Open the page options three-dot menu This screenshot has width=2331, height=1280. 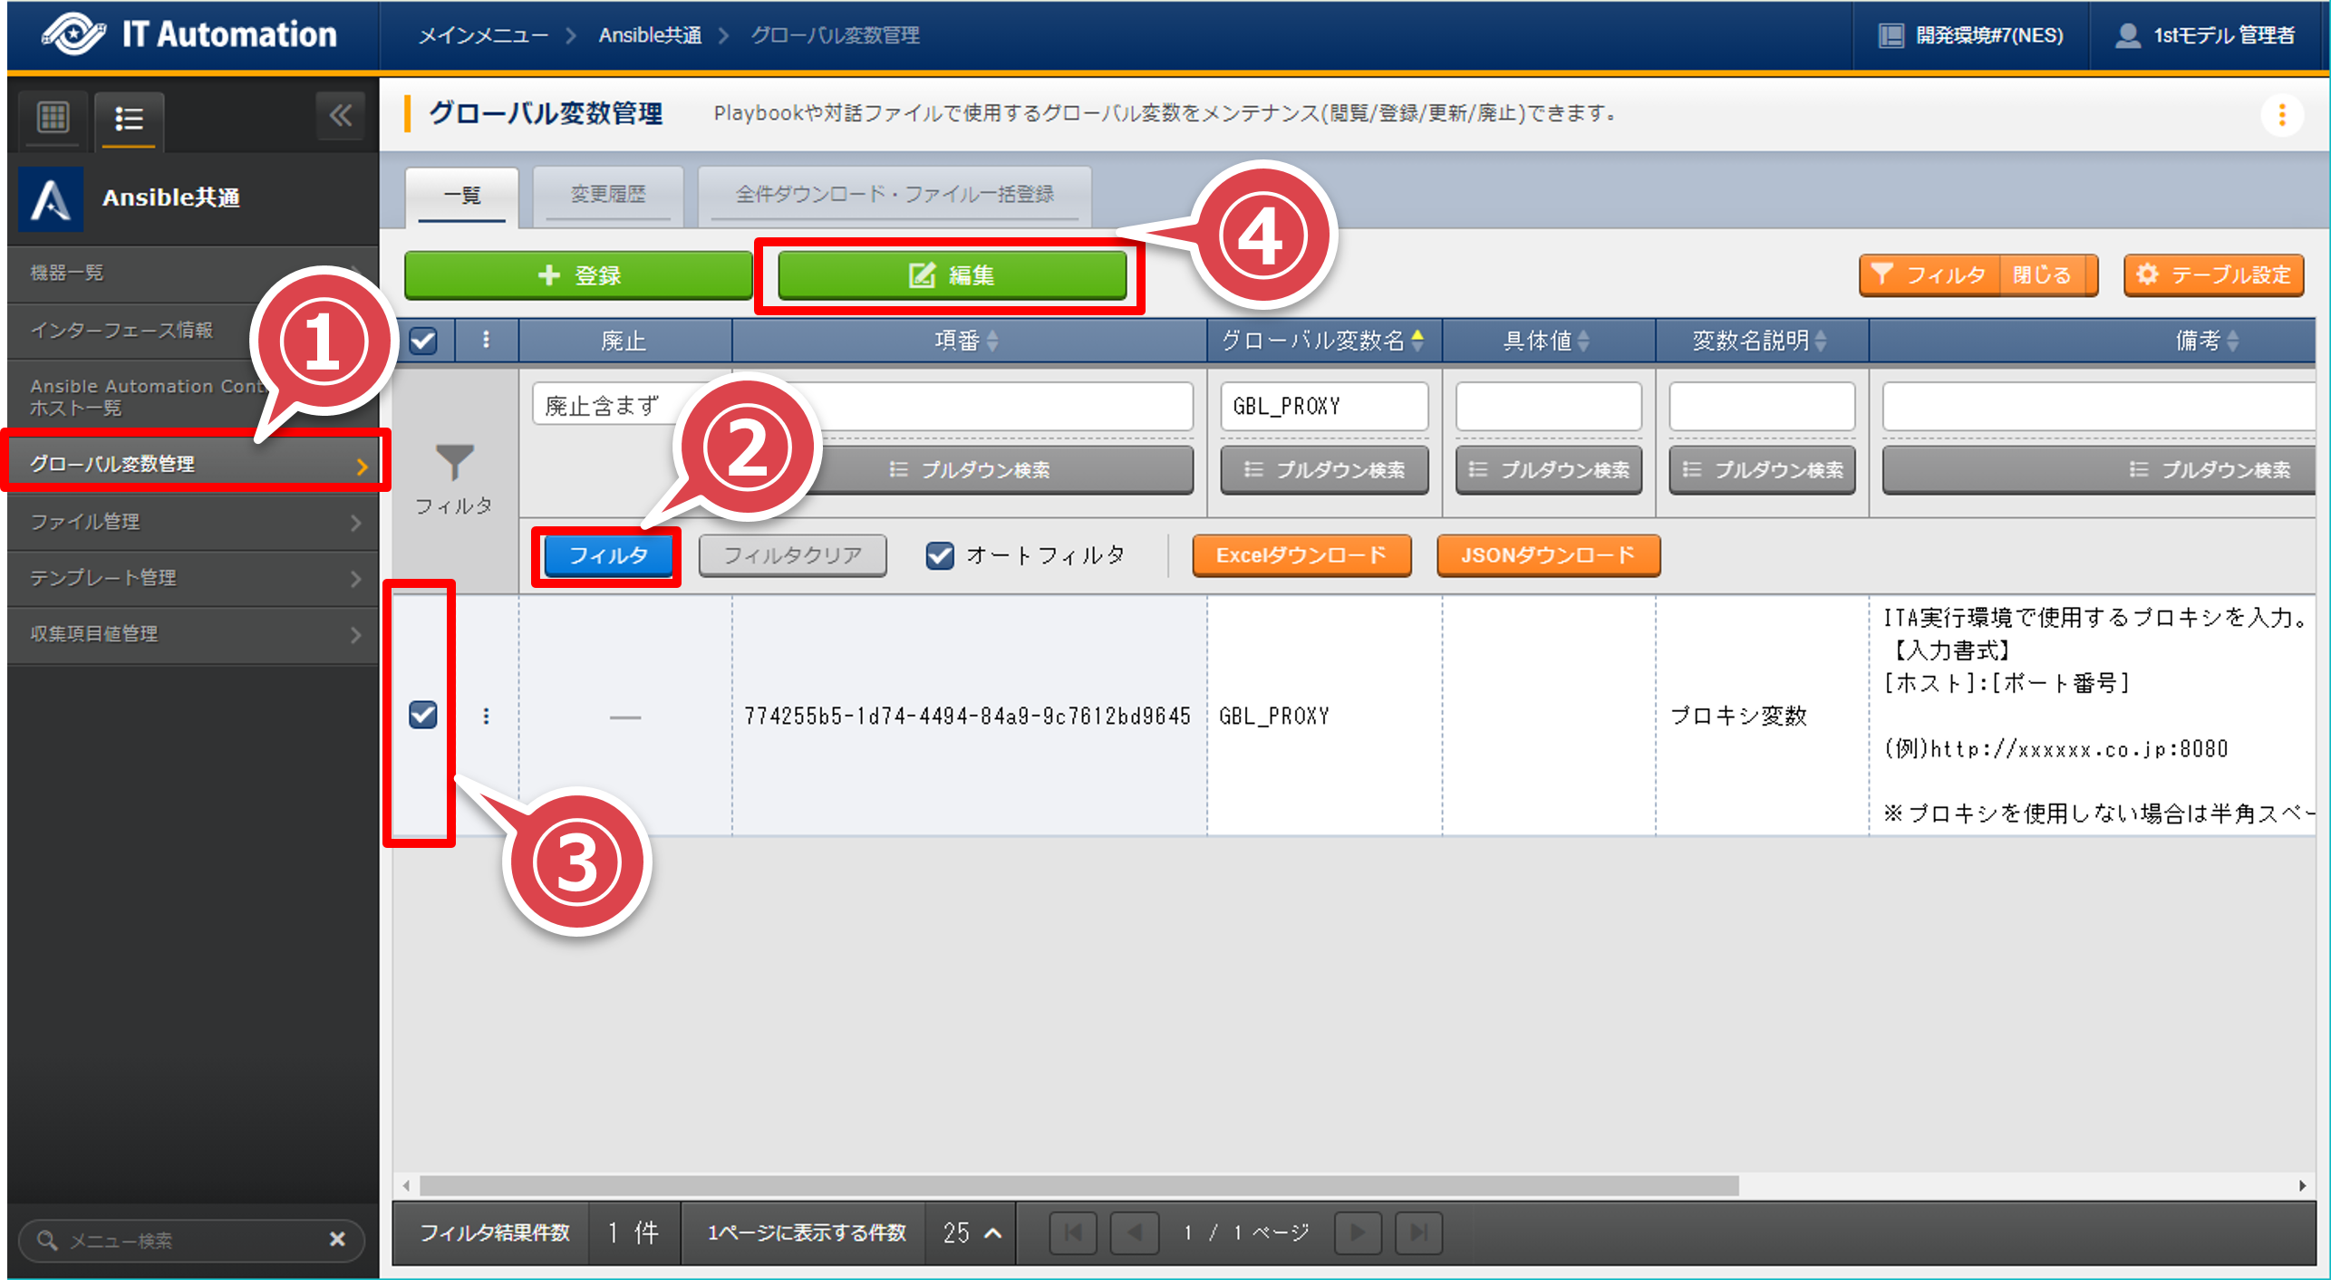tap(2281, 115)
